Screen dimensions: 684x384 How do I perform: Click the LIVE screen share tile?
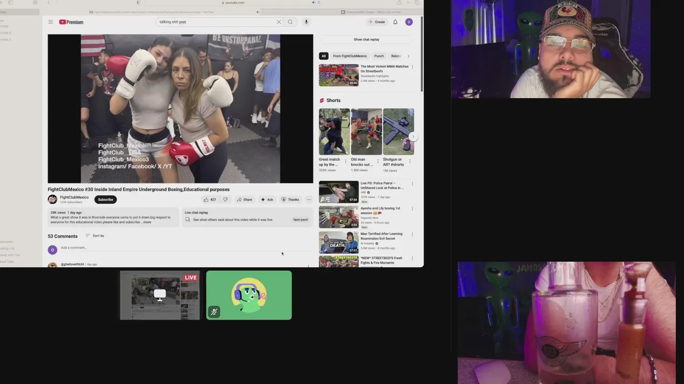tap(160, 295)
